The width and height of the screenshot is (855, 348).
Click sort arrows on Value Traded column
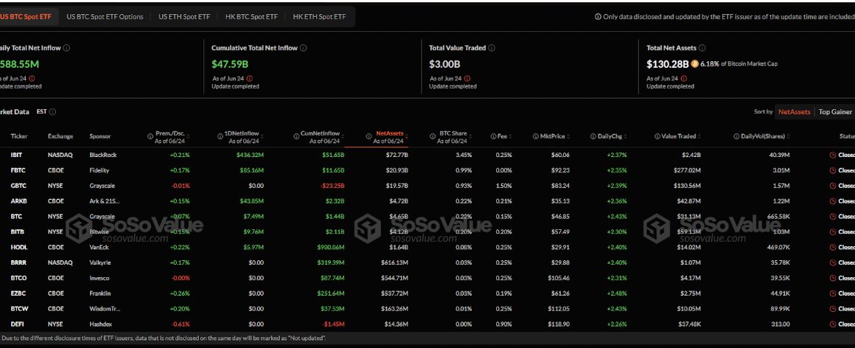tap(699, 136)
